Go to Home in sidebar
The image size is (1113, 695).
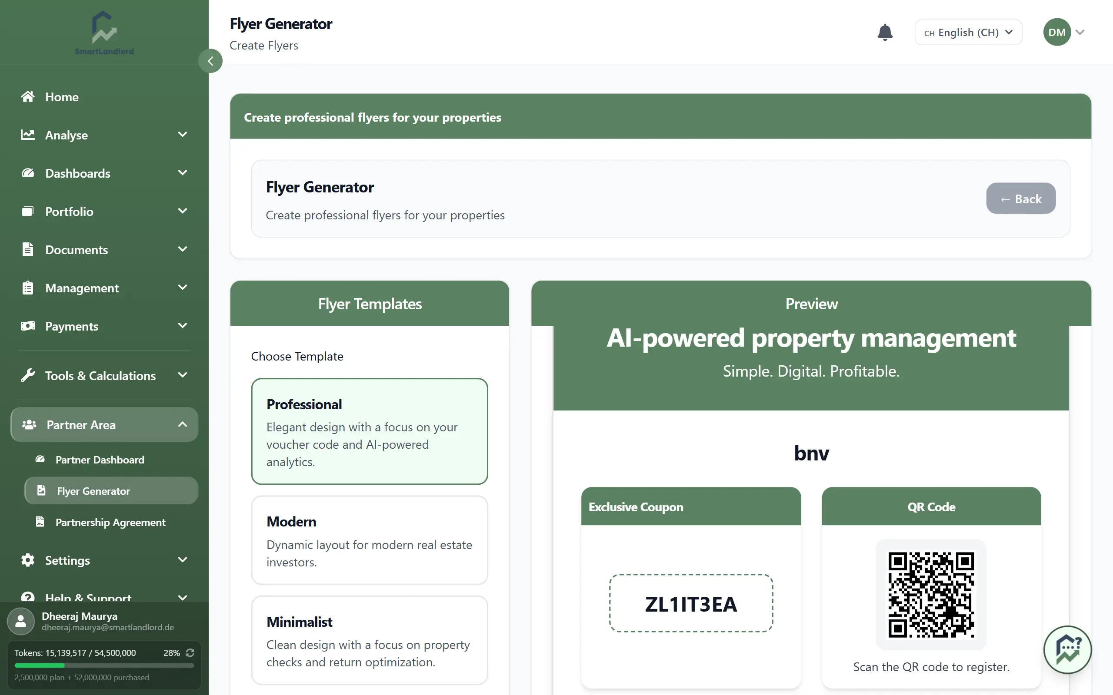tap(104, 96)
